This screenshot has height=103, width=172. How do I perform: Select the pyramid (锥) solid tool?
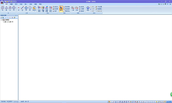pos(6,9)
